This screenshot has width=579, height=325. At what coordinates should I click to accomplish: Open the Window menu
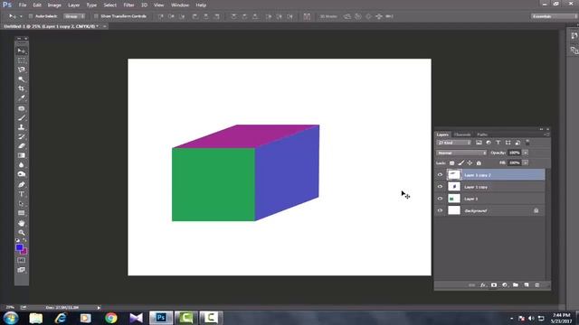(180, 5)
